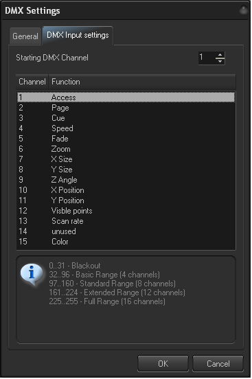252x379 pixels.
Task: Increase the Starting DMX Channel with up arrow
Action: point(220,55)
